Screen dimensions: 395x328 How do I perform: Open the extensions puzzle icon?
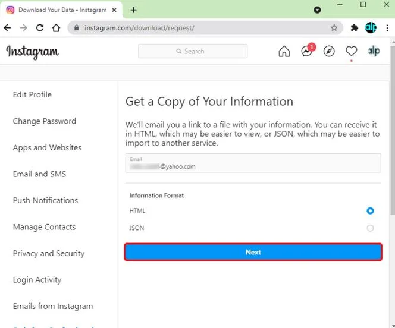[355, 28]
